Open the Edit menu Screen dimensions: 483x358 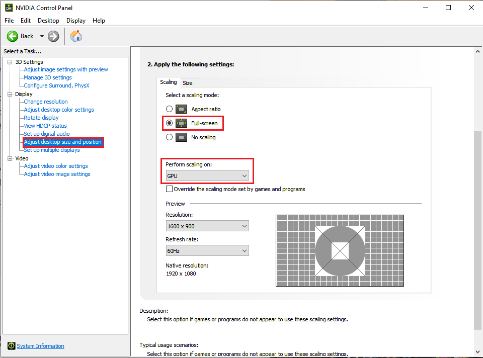[26, 21]
